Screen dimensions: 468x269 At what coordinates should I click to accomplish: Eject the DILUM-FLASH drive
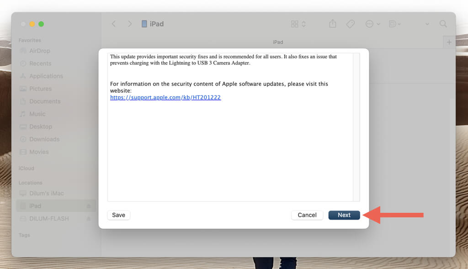[89, 219]
